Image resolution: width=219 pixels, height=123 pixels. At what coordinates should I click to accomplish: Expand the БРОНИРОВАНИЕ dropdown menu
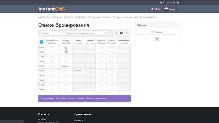(148, 17)
